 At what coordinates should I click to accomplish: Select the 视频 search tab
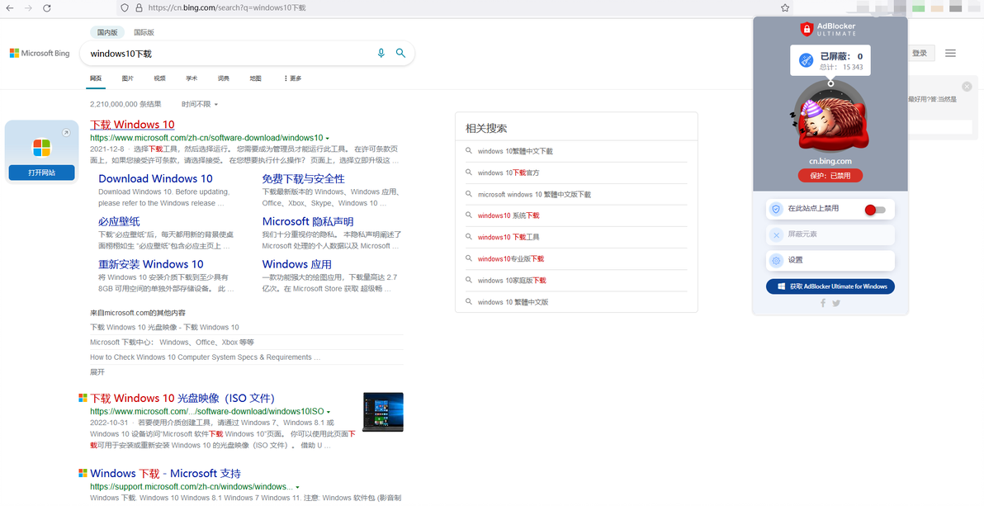point(159,78)
